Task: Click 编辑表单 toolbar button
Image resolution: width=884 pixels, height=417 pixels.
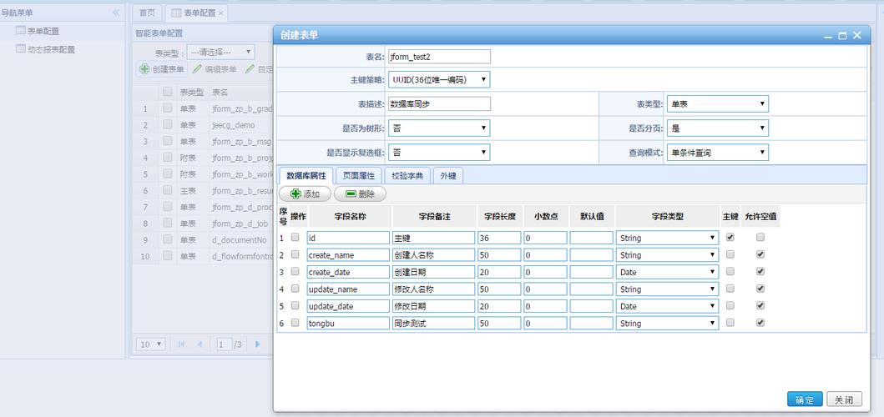Action: pos(215,69)
